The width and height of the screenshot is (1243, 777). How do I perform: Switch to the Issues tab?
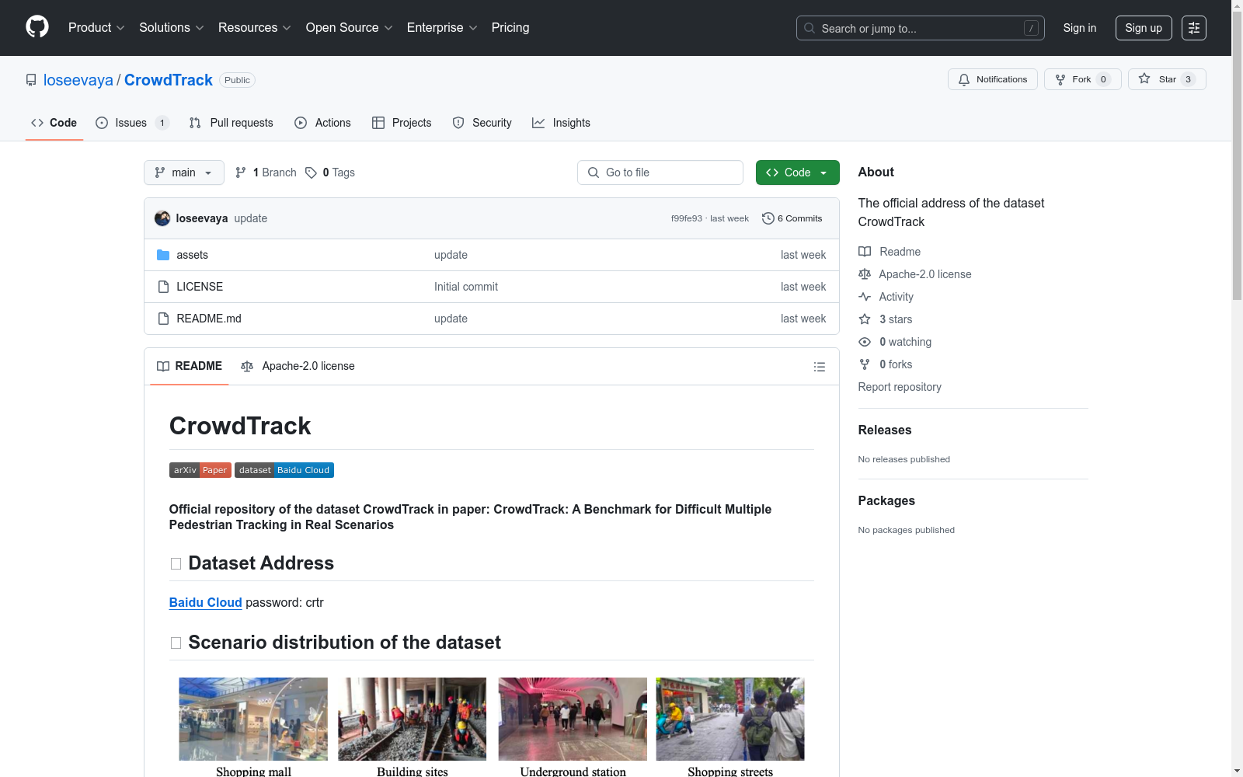132,123
